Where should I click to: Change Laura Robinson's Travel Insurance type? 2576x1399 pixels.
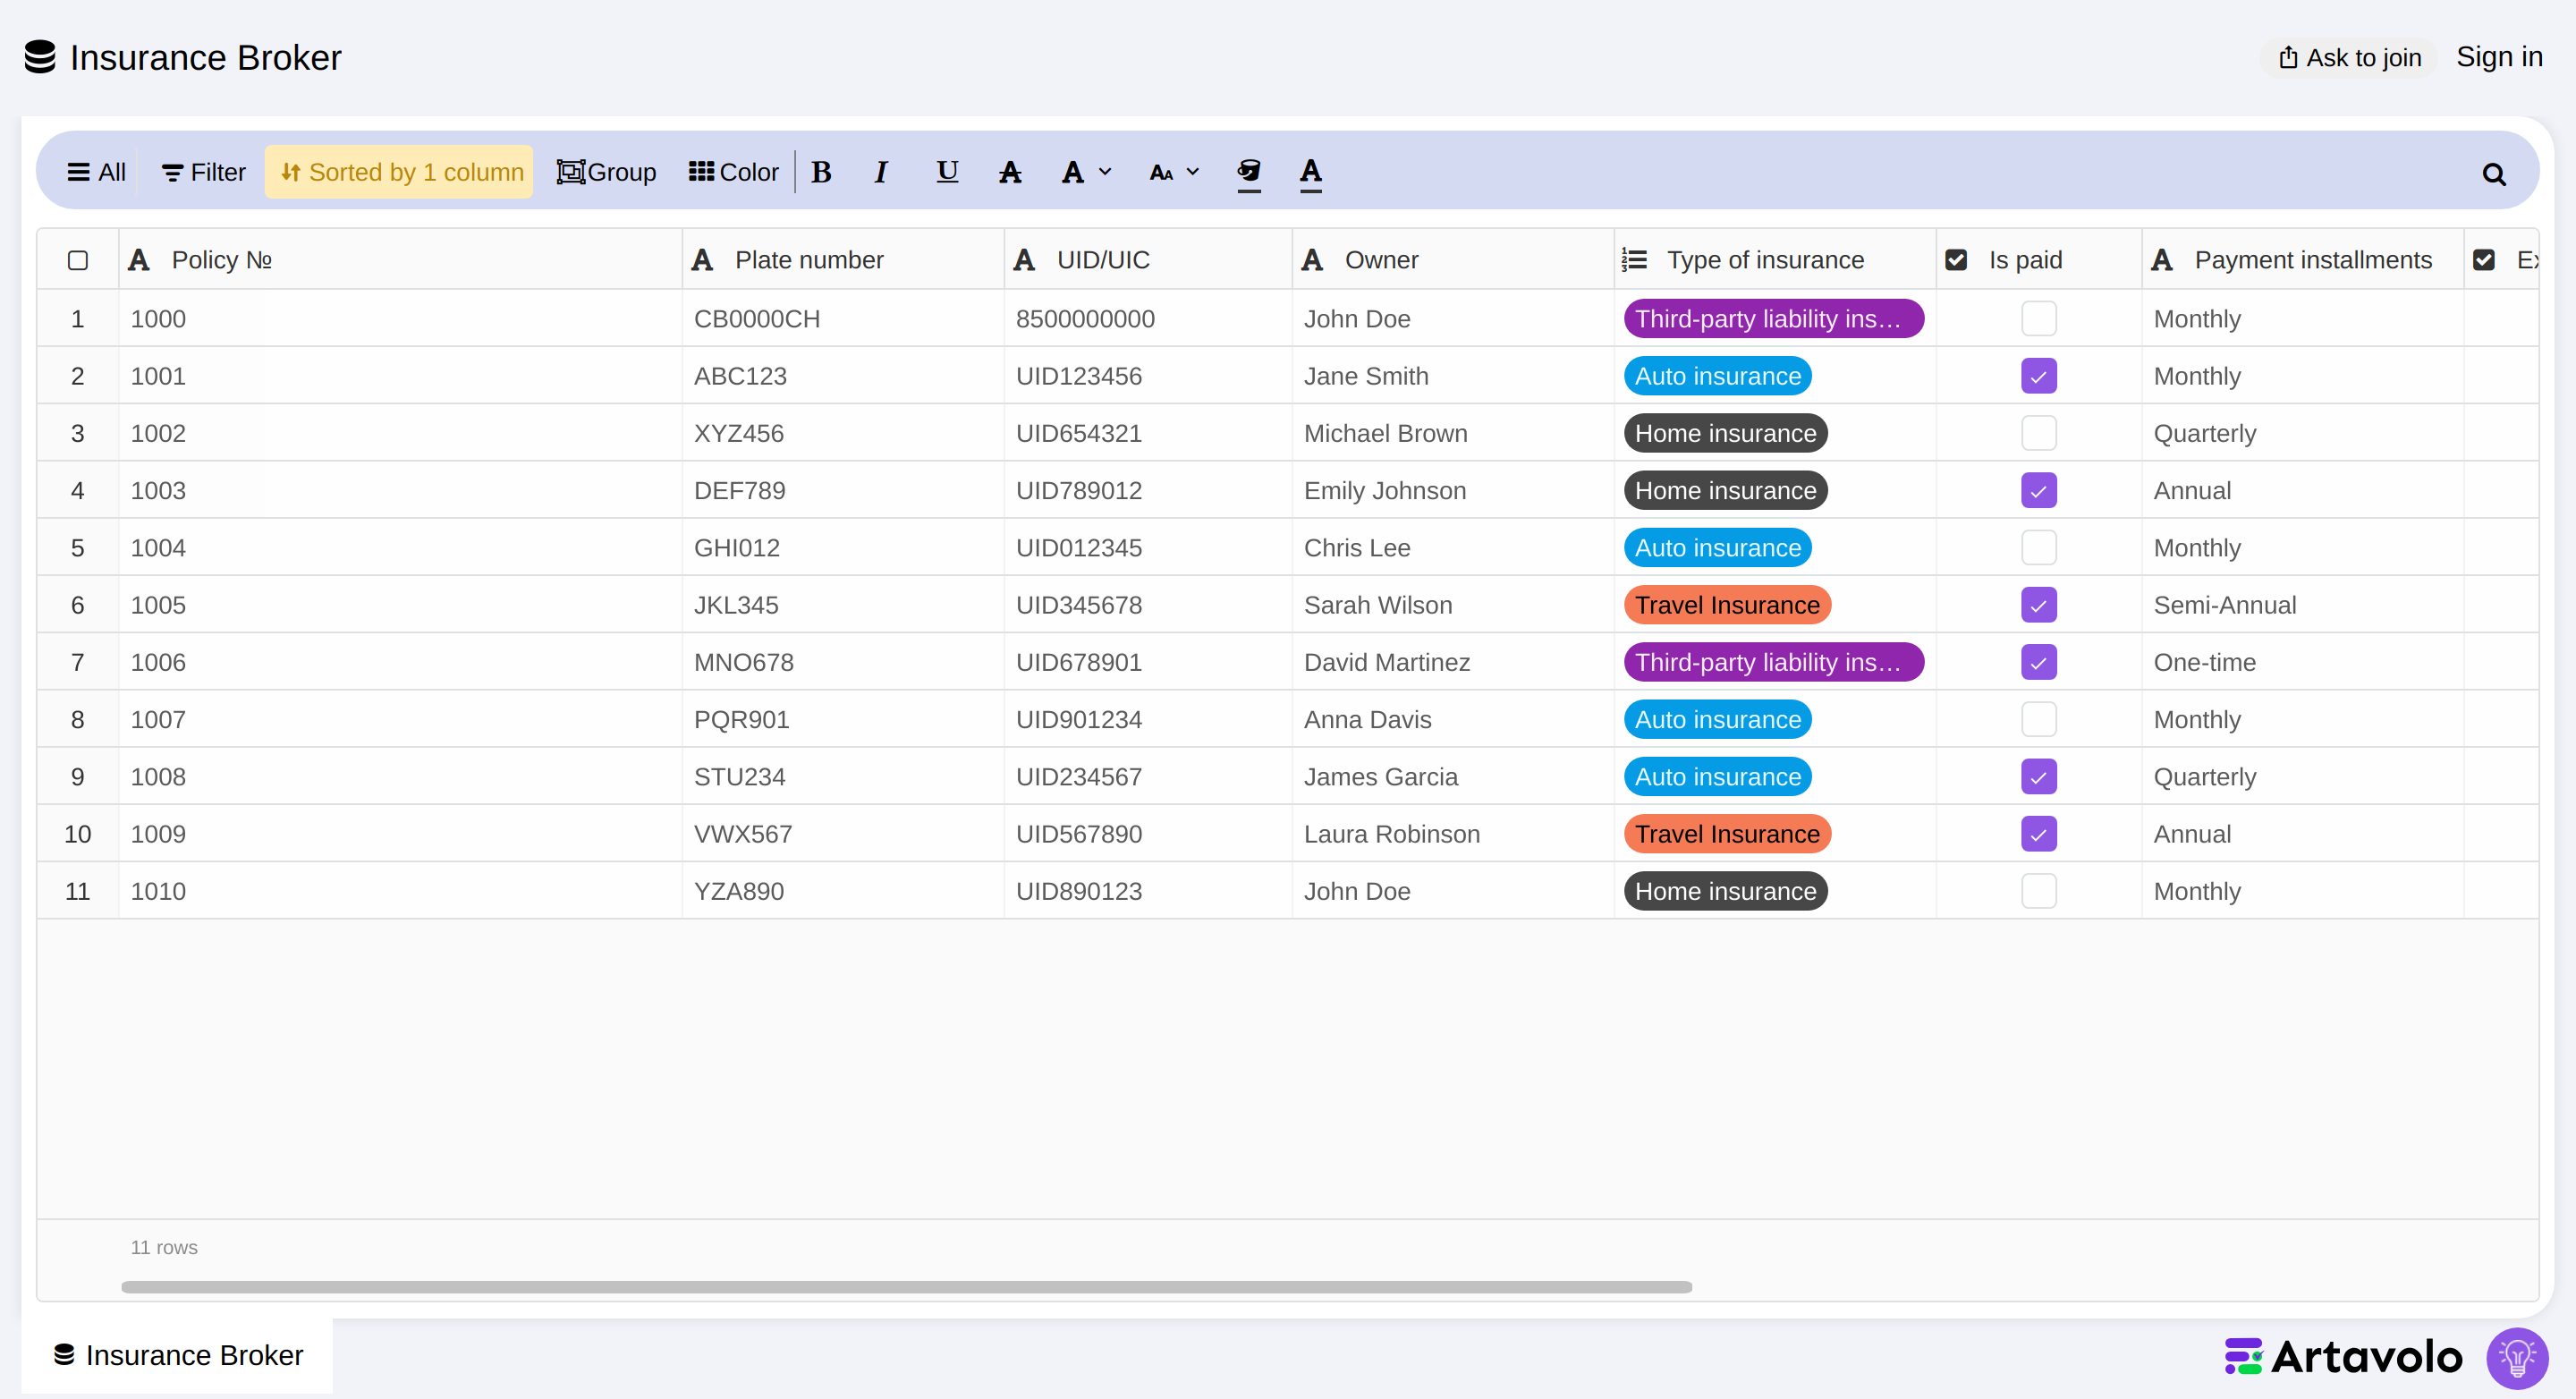point(1727,834)
